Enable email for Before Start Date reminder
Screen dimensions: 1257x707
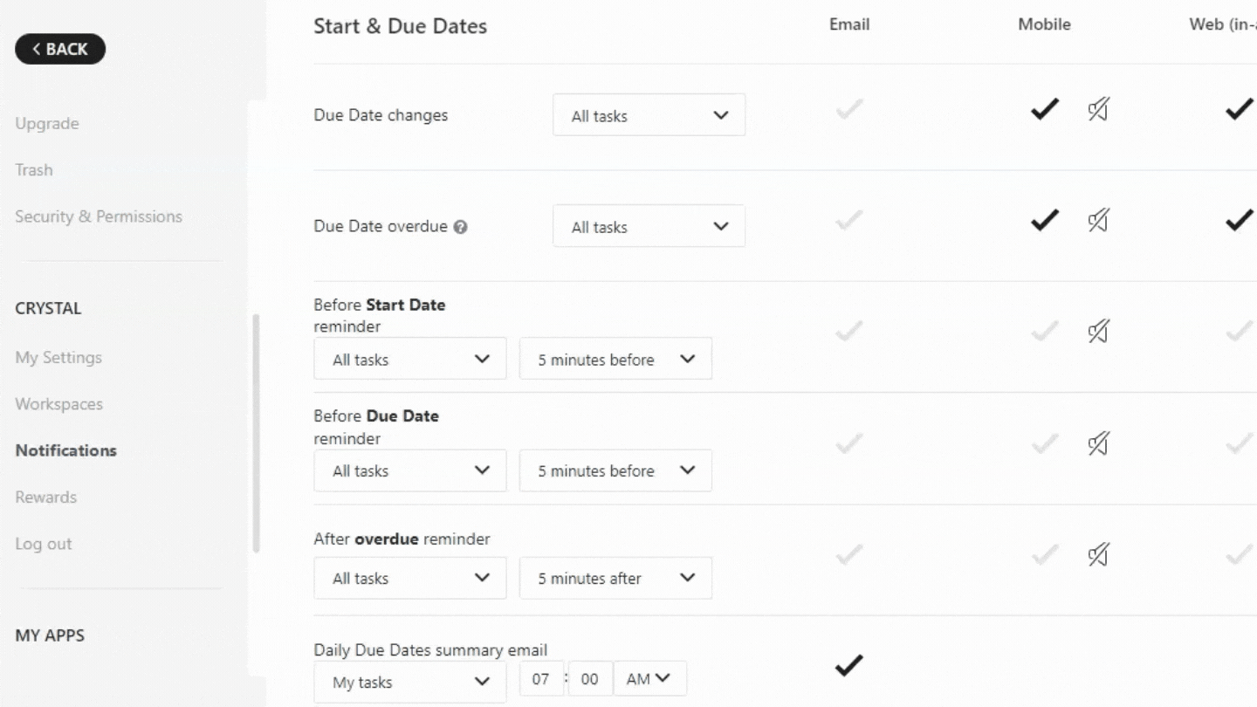point(848,332)
